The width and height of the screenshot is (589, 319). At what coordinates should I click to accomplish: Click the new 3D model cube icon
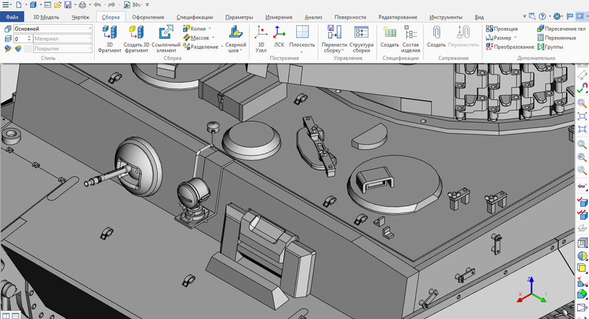click(x=33, y=5)
